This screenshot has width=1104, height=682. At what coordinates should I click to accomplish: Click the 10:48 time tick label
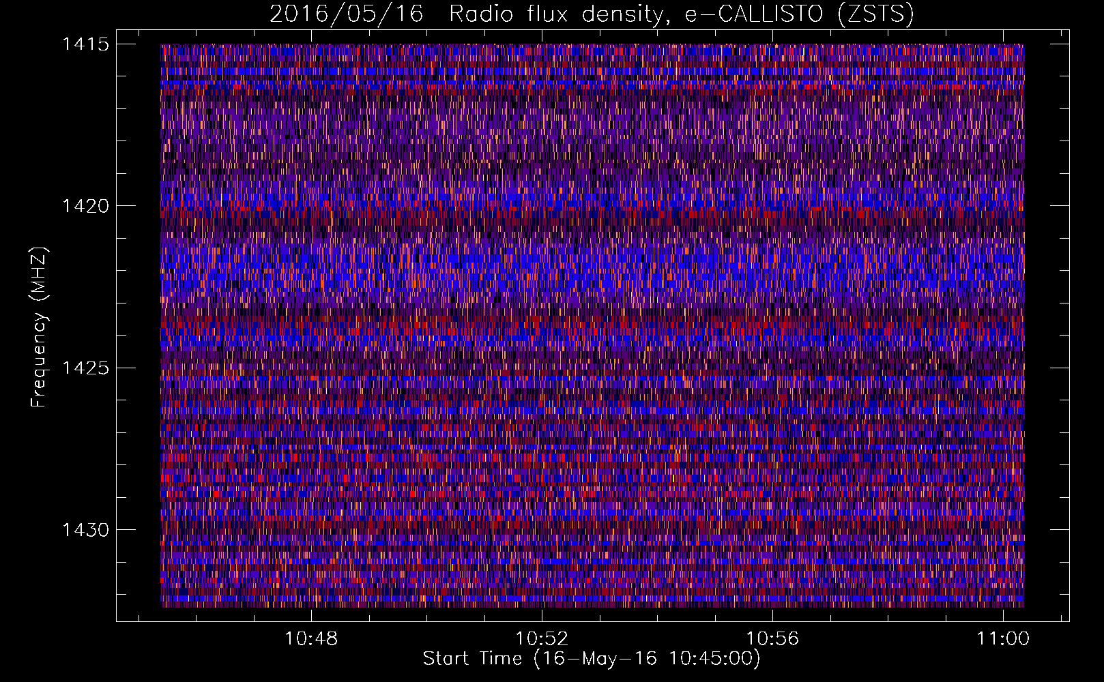pos(311,638)
